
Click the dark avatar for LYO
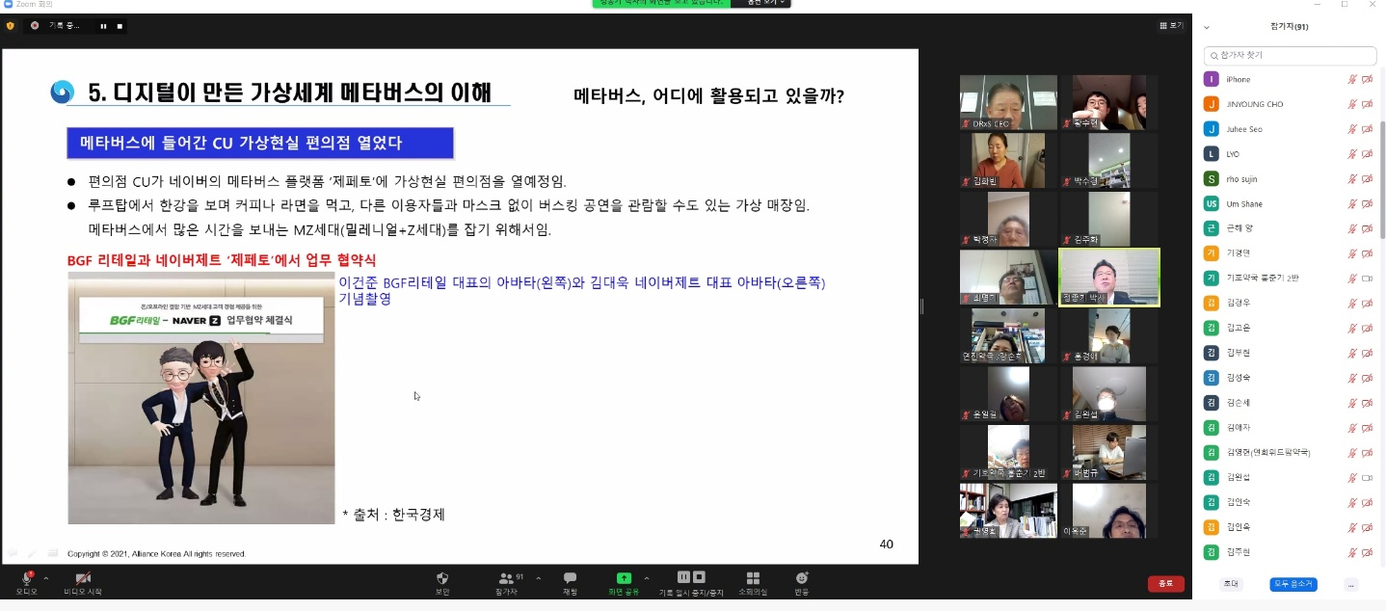coord(1212,154)
